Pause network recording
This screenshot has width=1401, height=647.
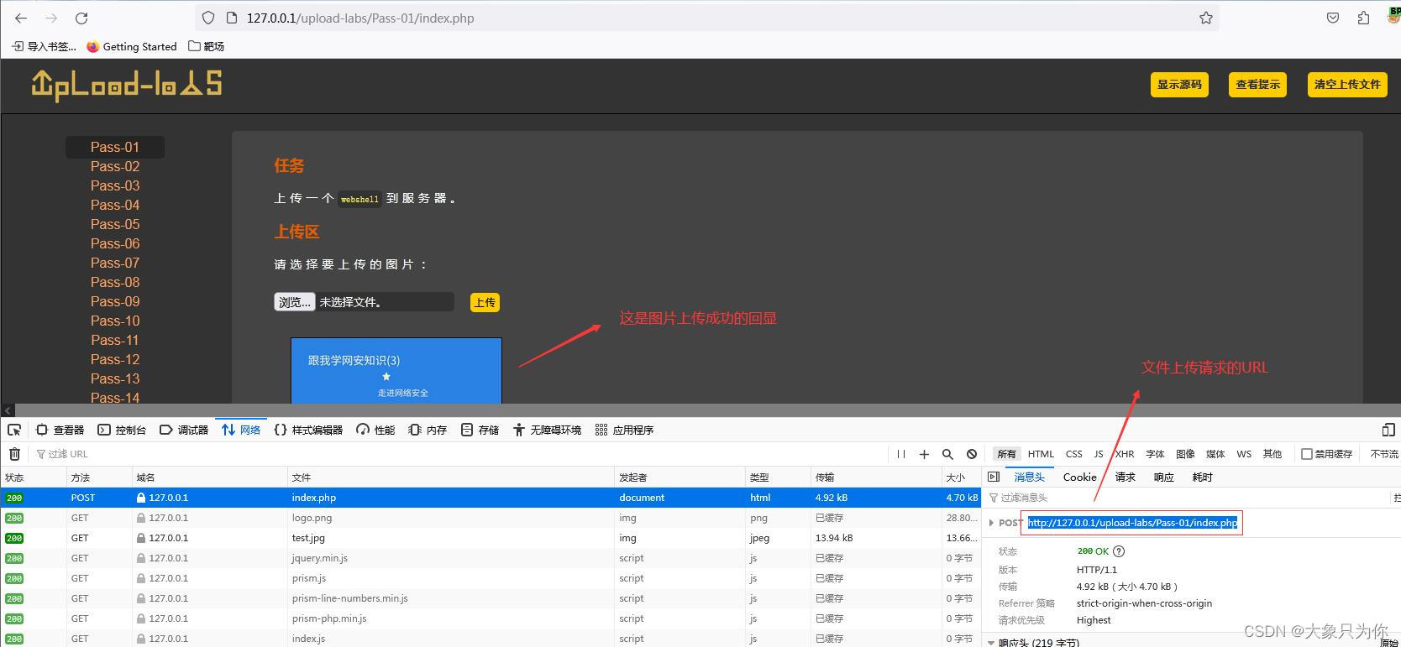pos(901,454)
